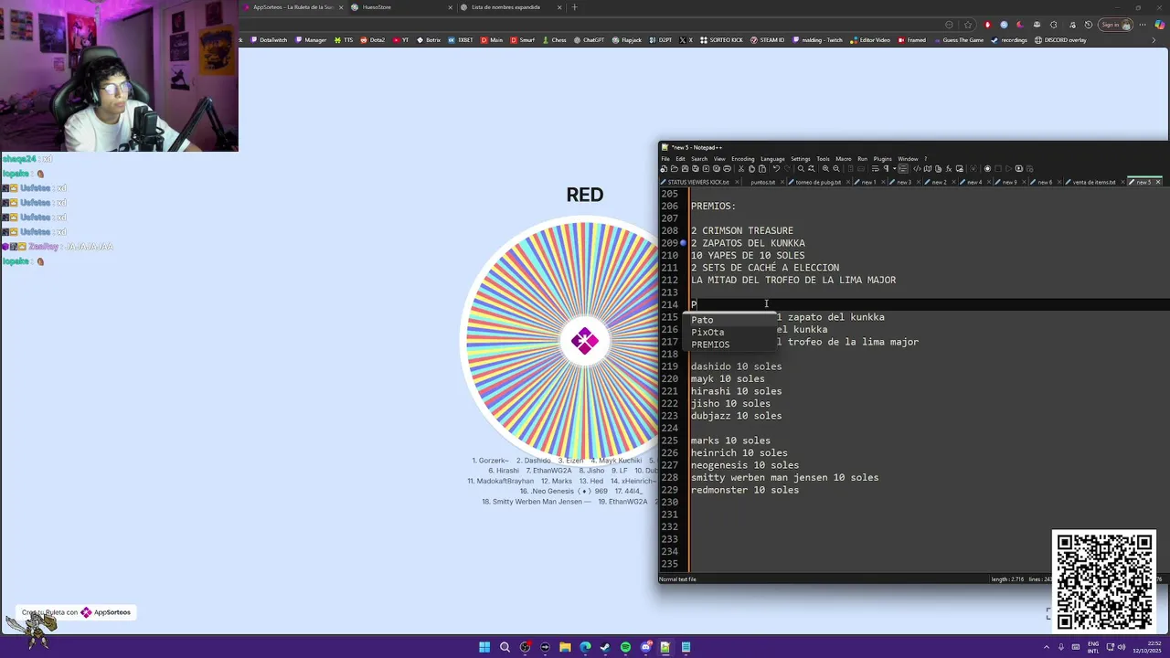1170x658 pixels.
Task: Click line '2 CRIMSON TREASURE' in editor
Action: pyautogui.click(x=742, y=231)
